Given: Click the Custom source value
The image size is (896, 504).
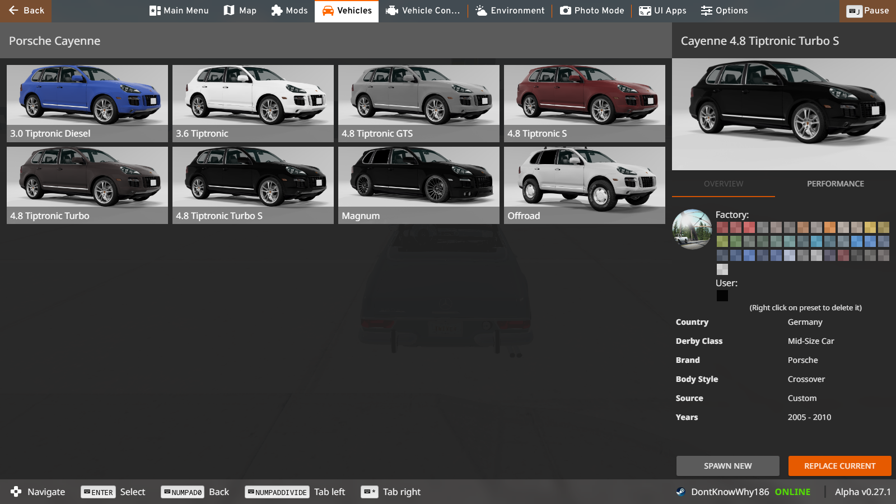Looking at the screenshot, I should (x=802, y=398).
